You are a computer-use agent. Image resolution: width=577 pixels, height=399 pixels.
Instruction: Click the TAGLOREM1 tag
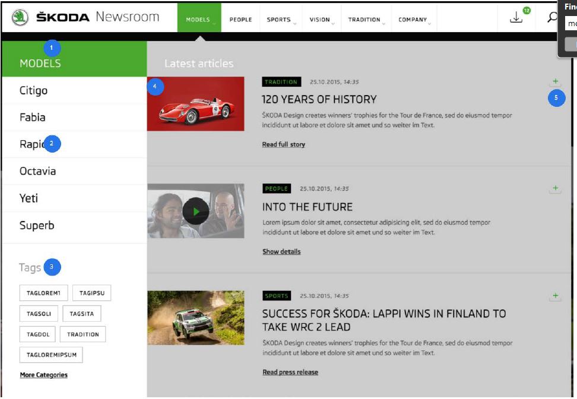pyautogui.click(x=43, y=293)
